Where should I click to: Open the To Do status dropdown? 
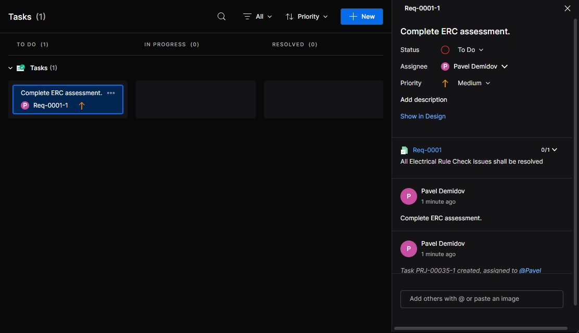[x=471, y=50]
